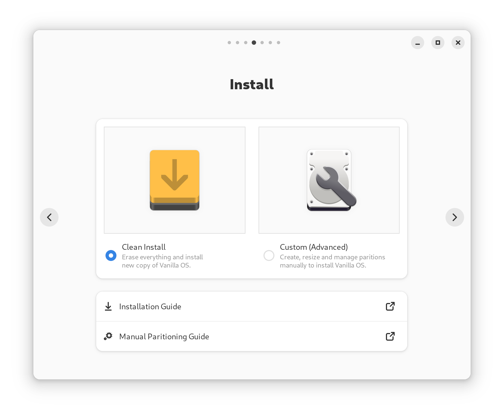
Task: Click the download icon beside Installation Guide
Action: point(108,306)
